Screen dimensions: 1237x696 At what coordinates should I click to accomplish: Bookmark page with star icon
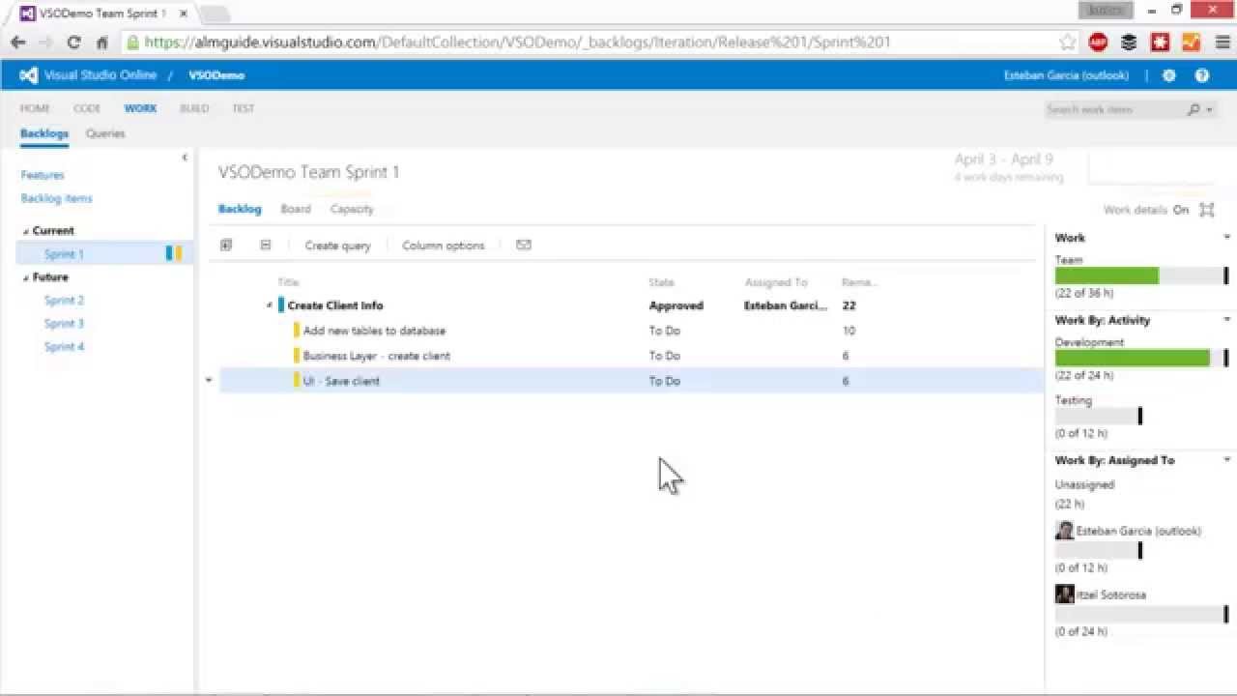[x=1068, y=43]
